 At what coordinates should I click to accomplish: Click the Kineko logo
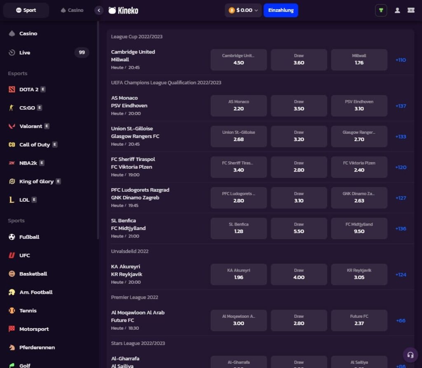123,10
